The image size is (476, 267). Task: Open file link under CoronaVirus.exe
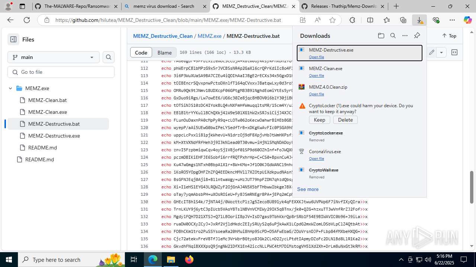coord(316,159)
